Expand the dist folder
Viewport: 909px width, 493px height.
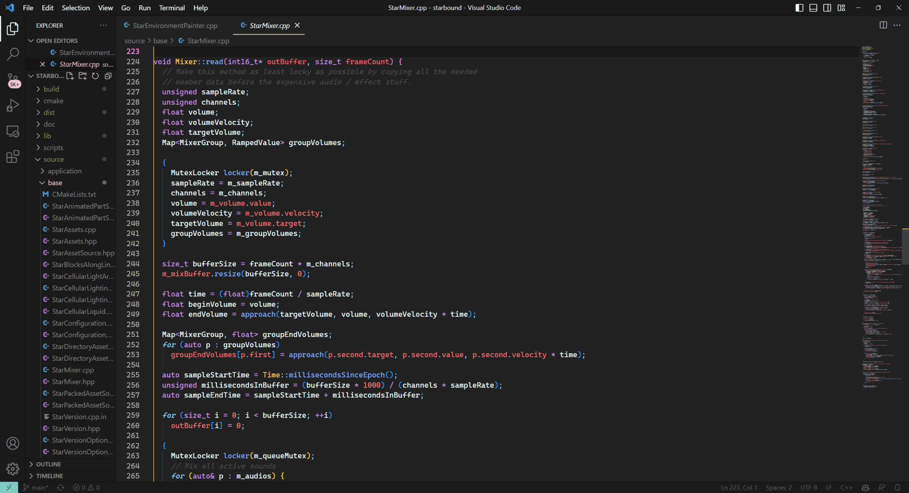point(71,113)
